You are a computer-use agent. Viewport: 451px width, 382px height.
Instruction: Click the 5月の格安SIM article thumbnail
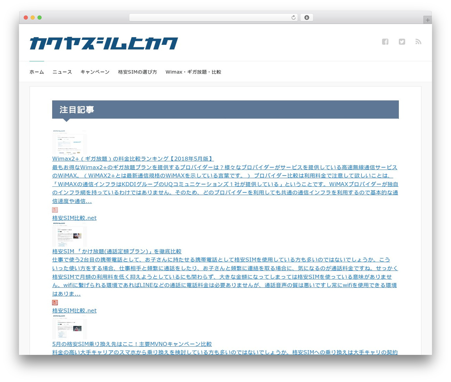(x=69, y=327)
